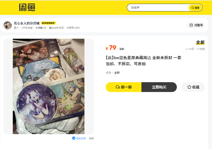The image size is (212, 149).
Task: Click the ¥79 price label
Action: coord(111,48)
